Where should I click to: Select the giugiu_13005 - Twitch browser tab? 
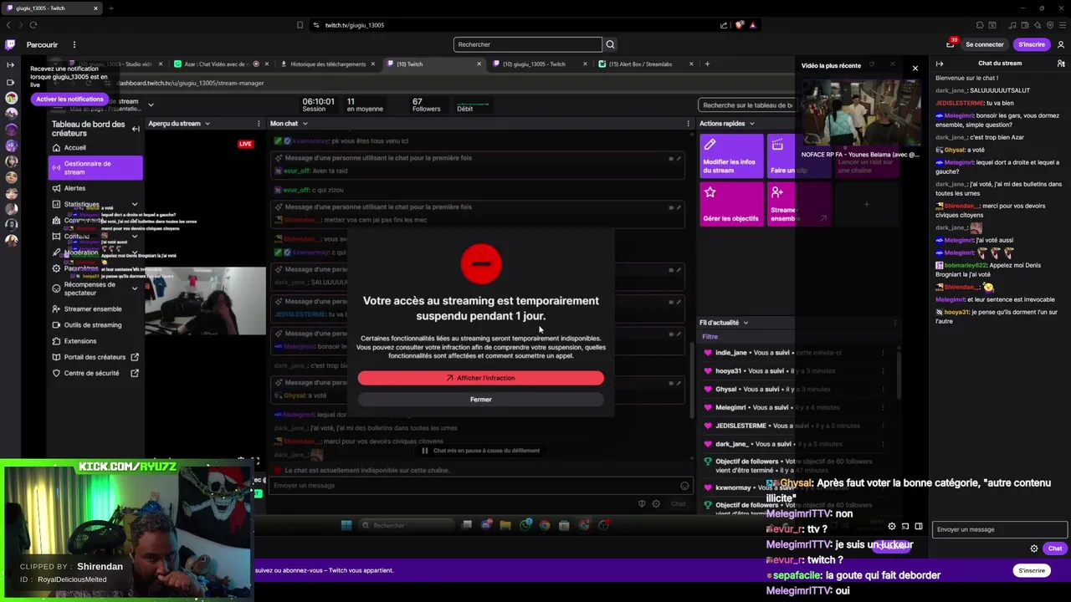click(52, 8)
